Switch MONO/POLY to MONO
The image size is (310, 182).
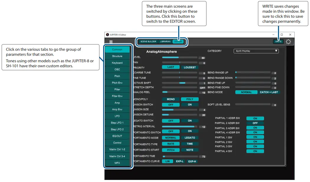(x=170, y=99)
